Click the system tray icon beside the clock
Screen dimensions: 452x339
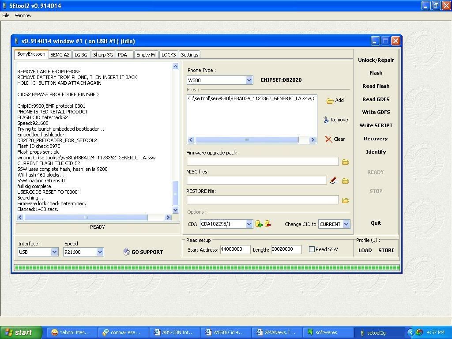point(419,332)
